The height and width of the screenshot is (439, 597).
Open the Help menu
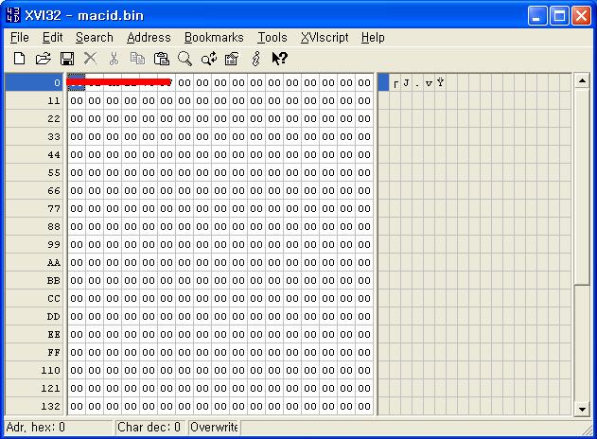coord(373,37)
